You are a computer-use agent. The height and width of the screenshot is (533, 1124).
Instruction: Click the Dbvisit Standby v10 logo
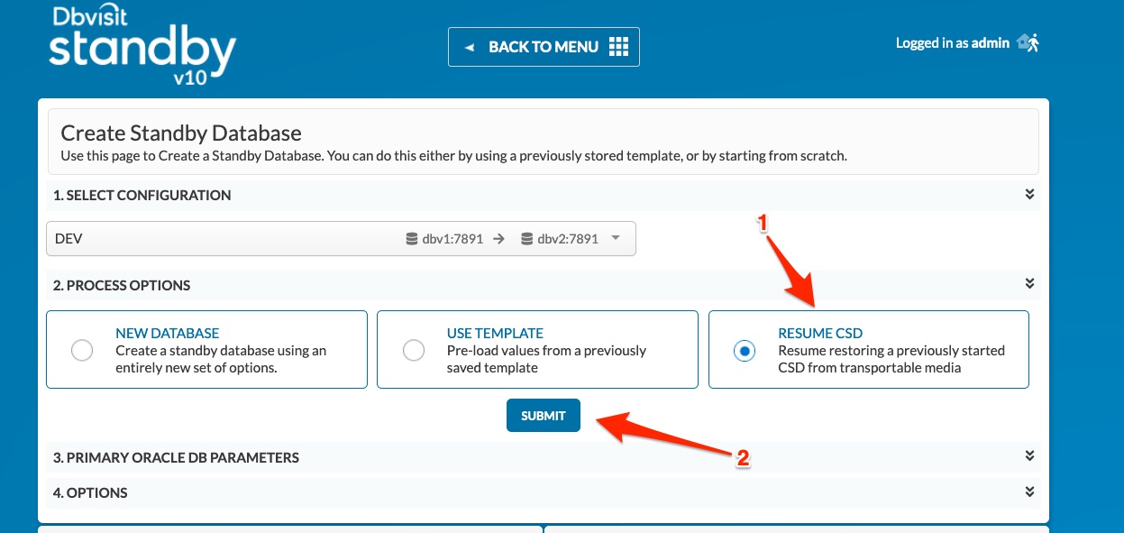coord(142,46)
